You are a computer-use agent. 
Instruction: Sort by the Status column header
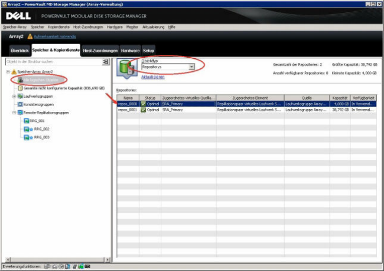(150, 98)
